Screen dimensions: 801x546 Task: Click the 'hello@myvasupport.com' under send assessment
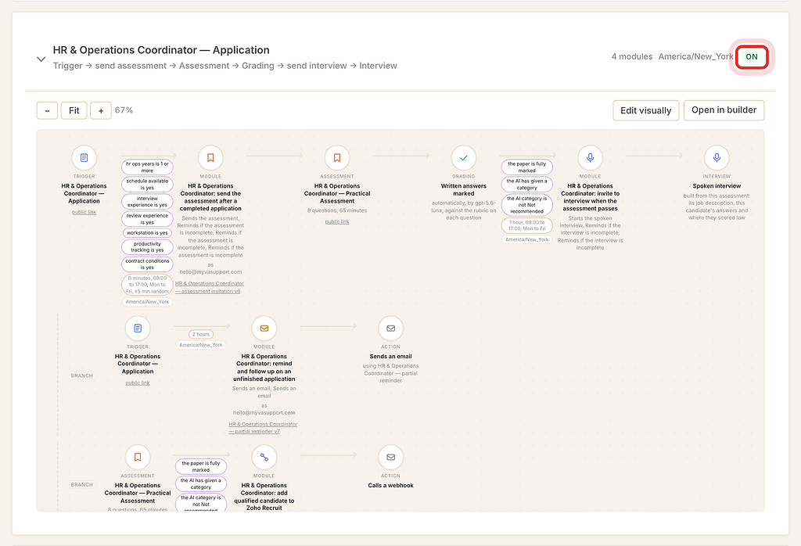[x=210, y=272]
